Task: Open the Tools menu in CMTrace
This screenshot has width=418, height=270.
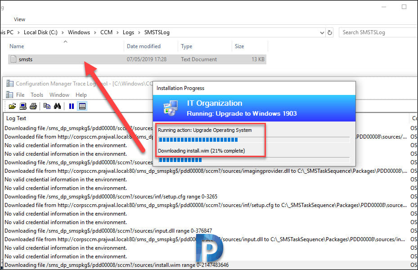Action: [x=37, y=94]
